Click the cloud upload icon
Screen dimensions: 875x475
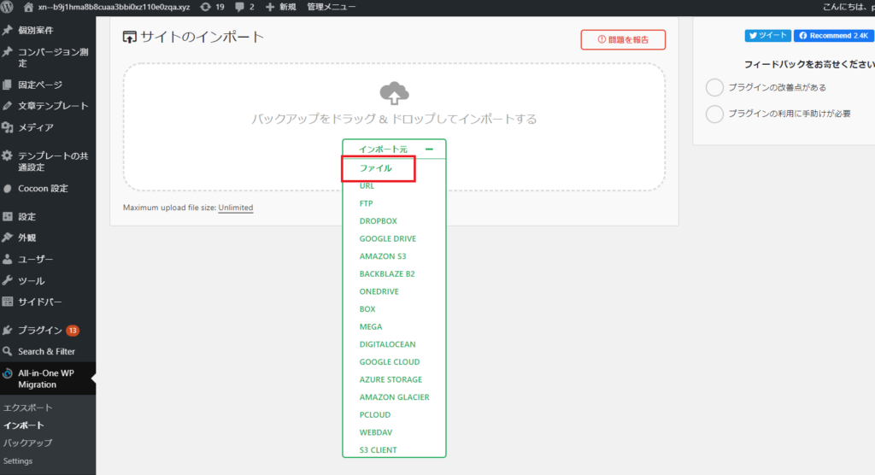pos(394,93)
